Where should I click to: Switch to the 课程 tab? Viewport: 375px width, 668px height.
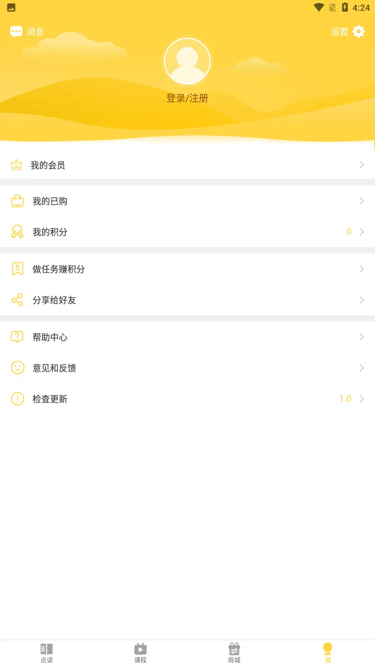point(140,653)
